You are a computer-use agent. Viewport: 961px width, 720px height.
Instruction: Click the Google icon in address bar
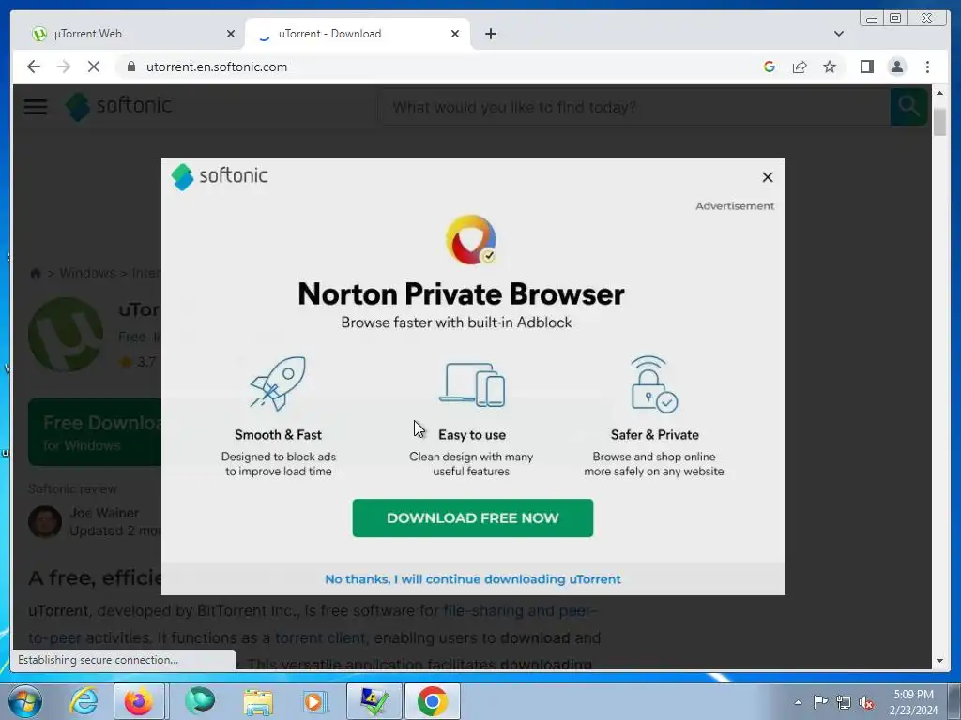[x=770, y=67]
